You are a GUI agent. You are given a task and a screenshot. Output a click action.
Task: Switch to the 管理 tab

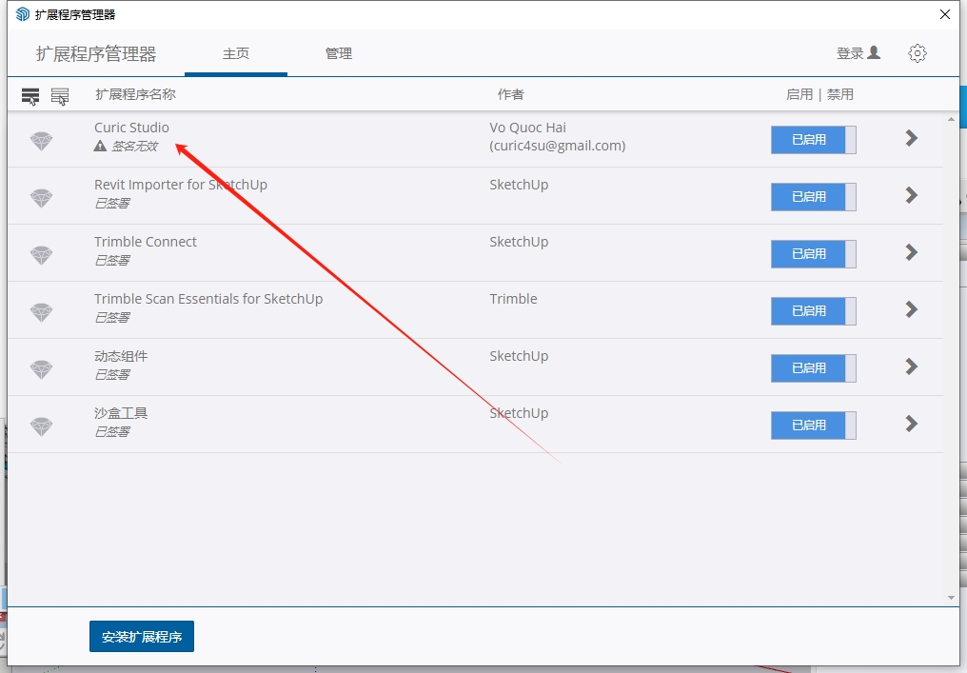pos(339,53)
